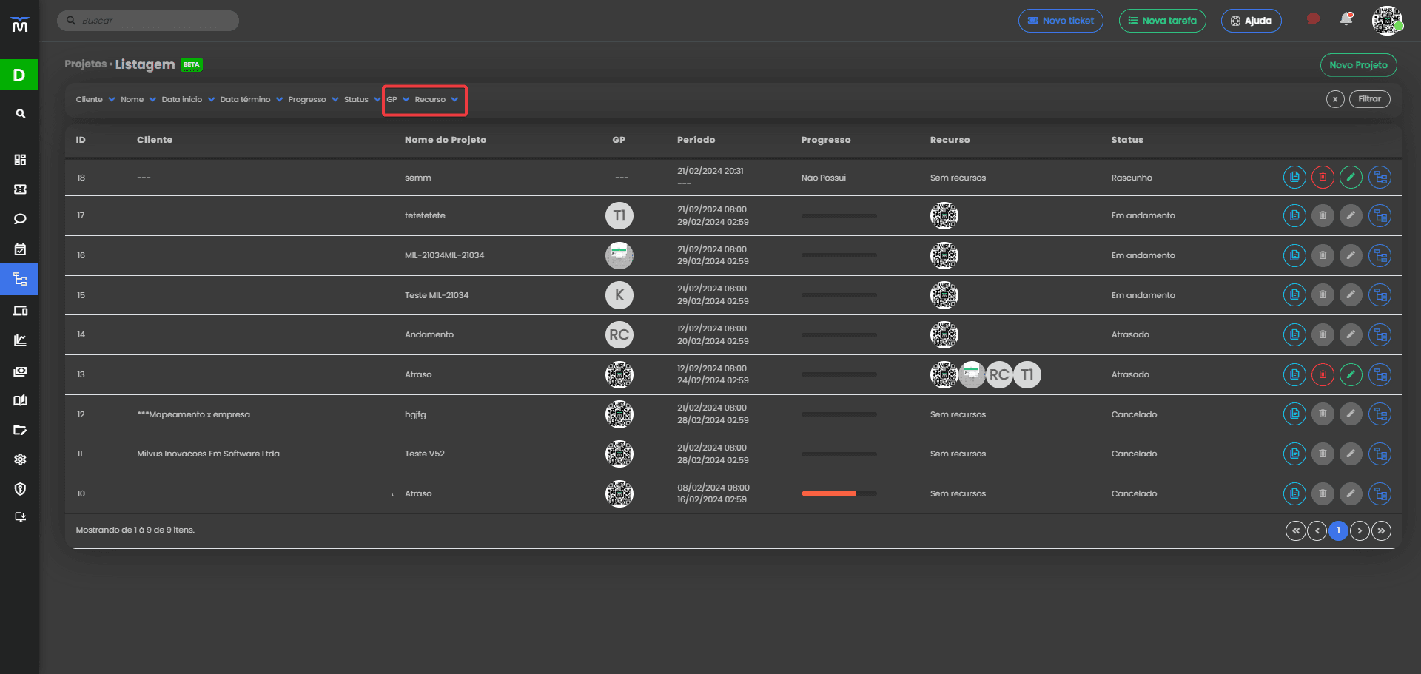1421x674 pixels.
Task: Open the reports chart icon in sidebar
Action: (21, 340)
